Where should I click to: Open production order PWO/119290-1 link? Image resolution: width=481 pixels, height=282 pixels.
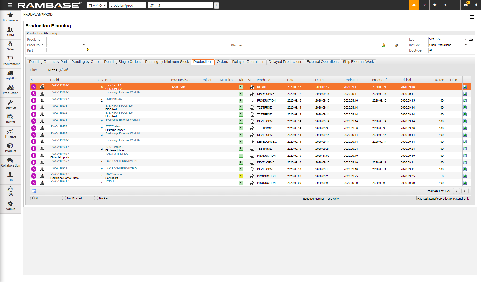60,99
